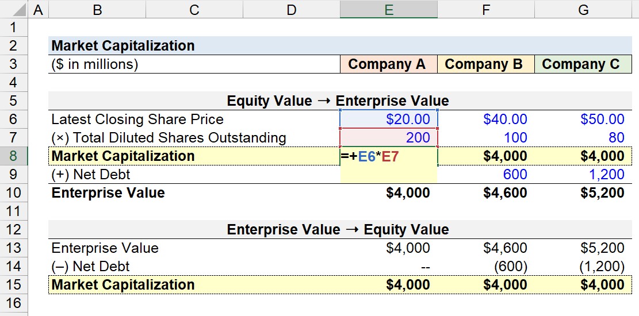The width and height of the screenshot is (639, 316).
Task: Select column B header
Action: point(97,9)
